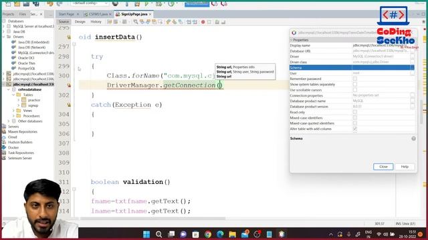Click the hint bulb icon beside line 301
Screen dimensions: 428x240
[x=69, y=85]
